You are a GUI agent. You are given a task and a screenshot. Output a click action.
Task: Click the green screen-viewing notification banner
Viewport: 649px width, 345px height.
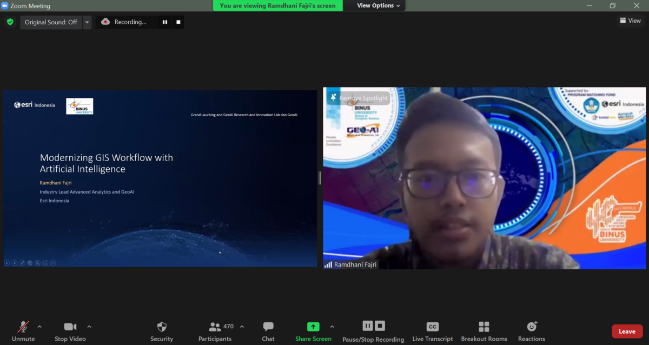(278, 5)
